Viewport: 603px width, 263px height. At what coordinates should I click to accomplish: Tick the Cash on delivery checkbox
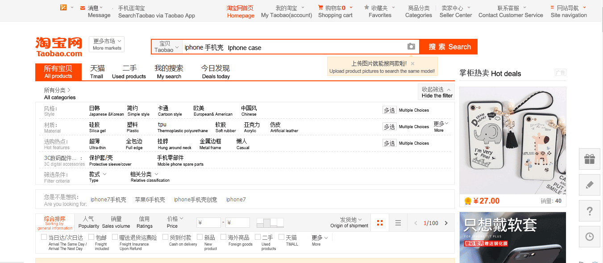[x=165, y=237]
